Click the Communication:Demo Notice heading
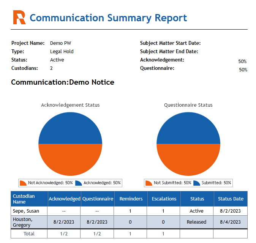The height and width of the screenshot is (243, 256). (x=63, y=82)
